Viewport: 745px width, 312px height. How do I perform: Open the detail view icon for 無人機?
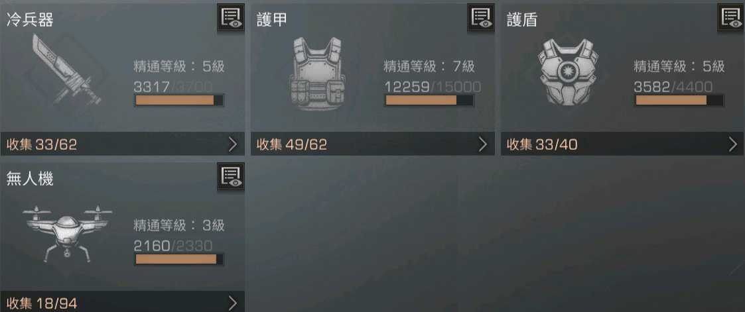click(x=231, y=176)
